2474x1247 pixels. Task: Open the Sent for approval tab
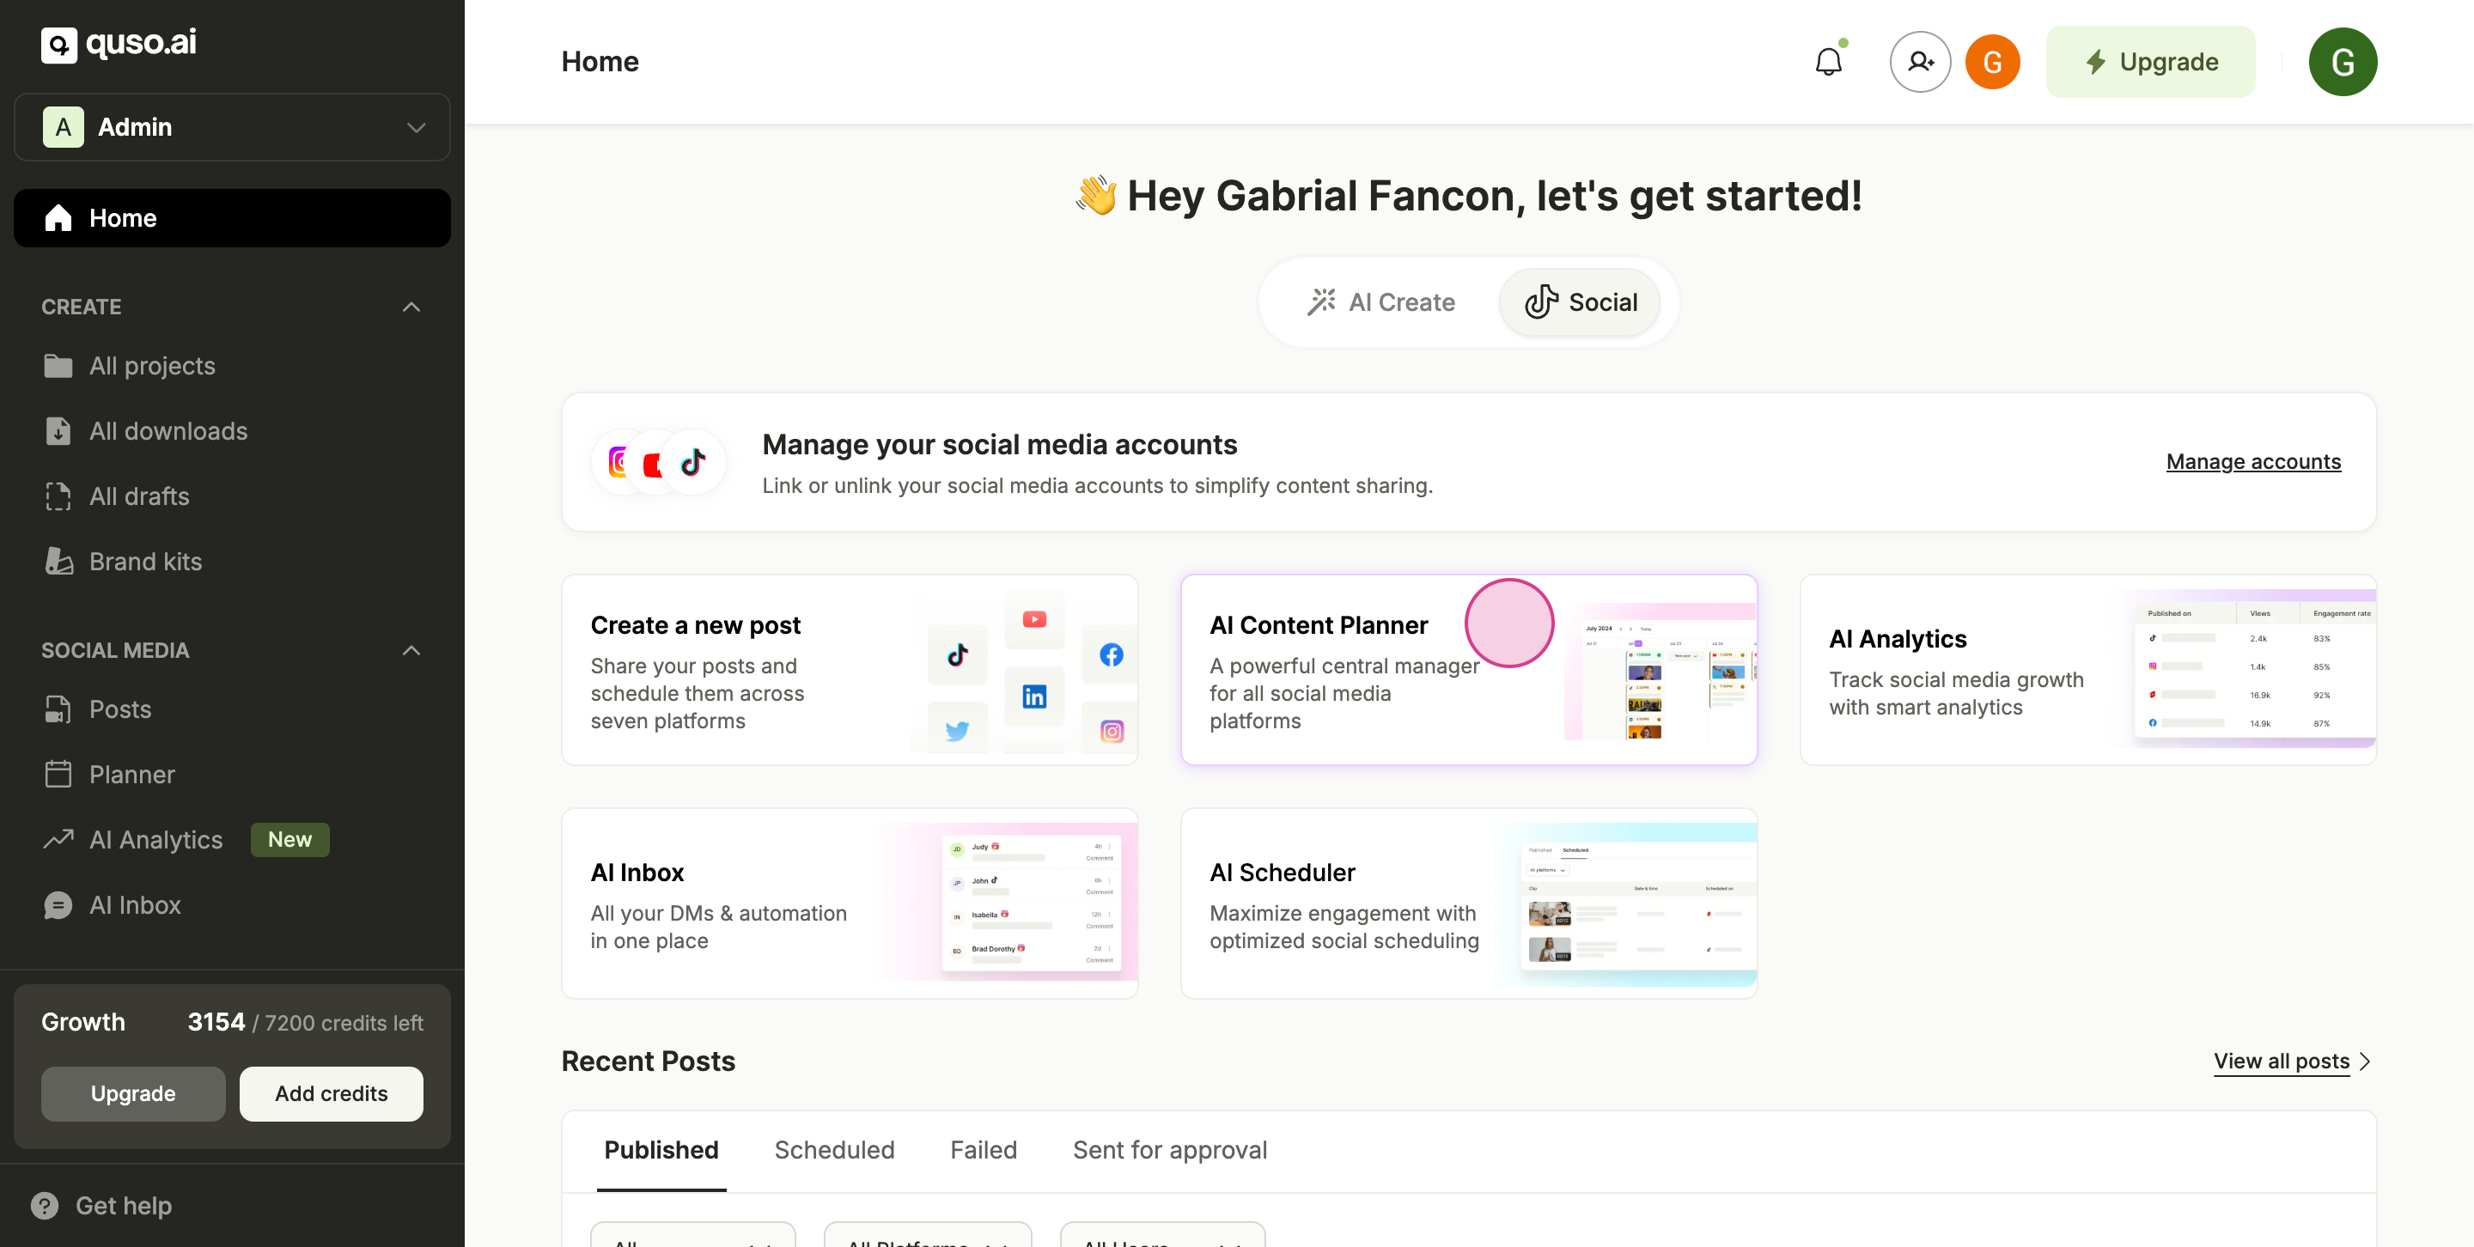[x=1169, y=1150]
